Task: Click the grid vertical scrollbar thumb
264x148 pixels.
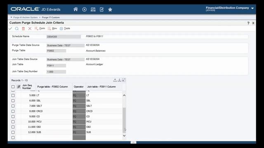Action: point(124,120)
